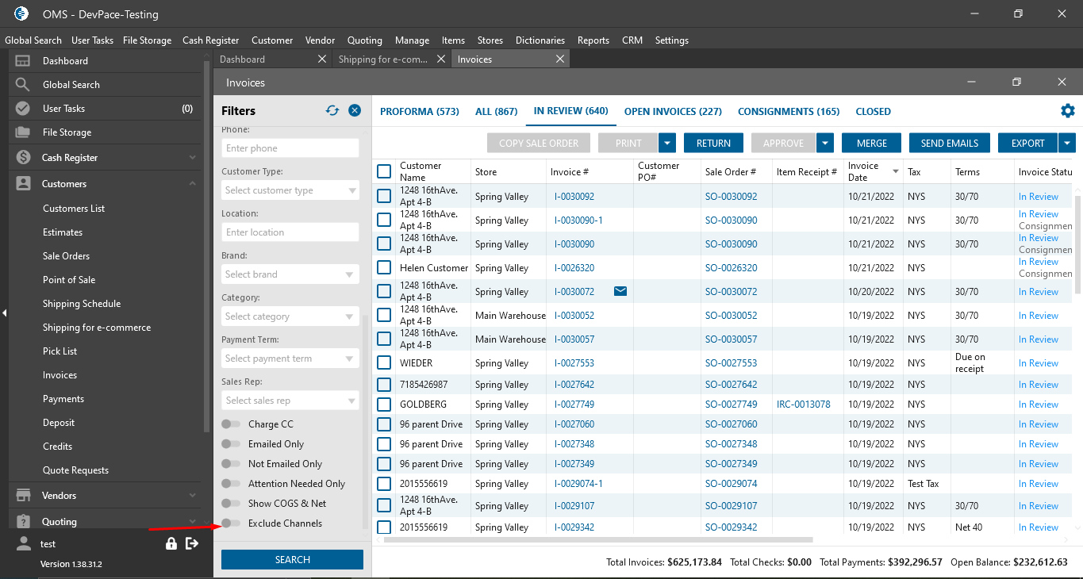Enable the Emailed Only toggle
Viewport: 1083px width, 579px height.
click(x=231, y=444)
